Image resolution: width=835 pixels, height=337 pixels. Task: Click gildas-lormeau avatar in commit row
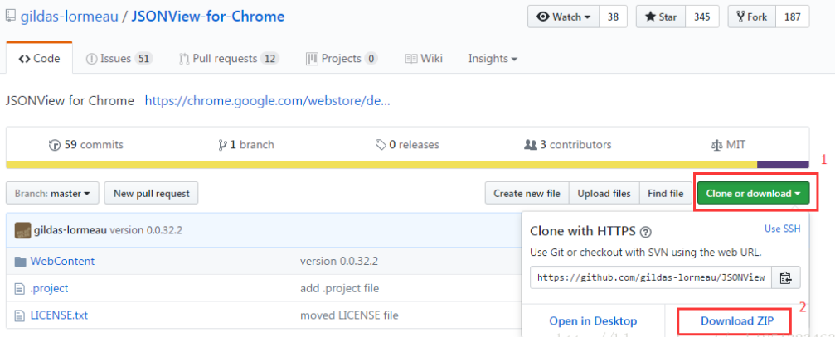[22, 230]
